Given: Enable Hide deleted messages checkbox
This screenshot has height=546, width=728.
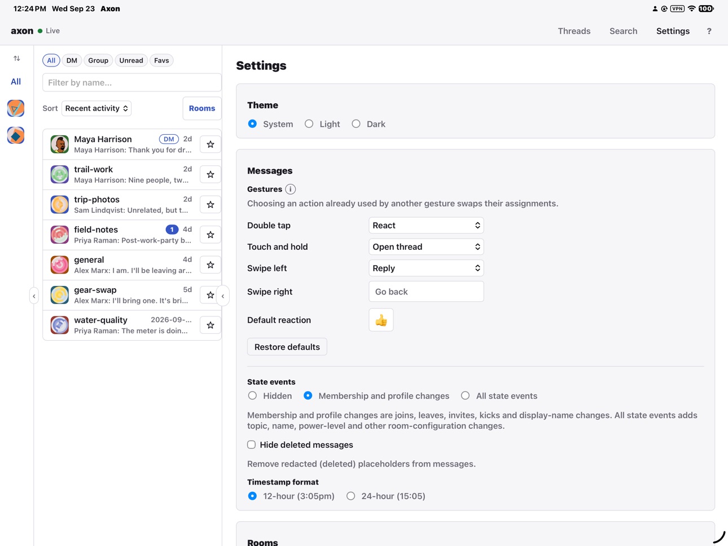Looking at the screenshot, I should click(x=252, y=445).
